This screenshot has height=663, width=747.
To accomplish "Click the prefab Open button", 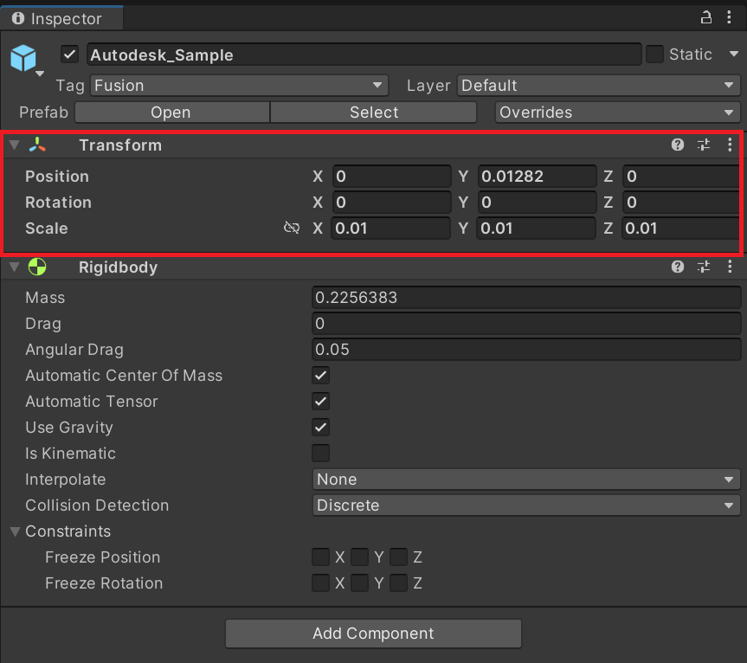I will click(x=172, y=113).
